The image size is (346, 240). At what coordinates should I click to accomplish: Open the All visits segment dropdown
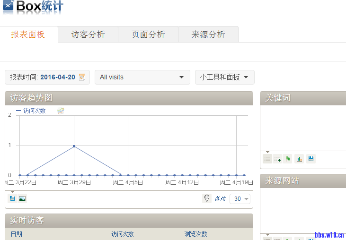(x=142, y=77)
